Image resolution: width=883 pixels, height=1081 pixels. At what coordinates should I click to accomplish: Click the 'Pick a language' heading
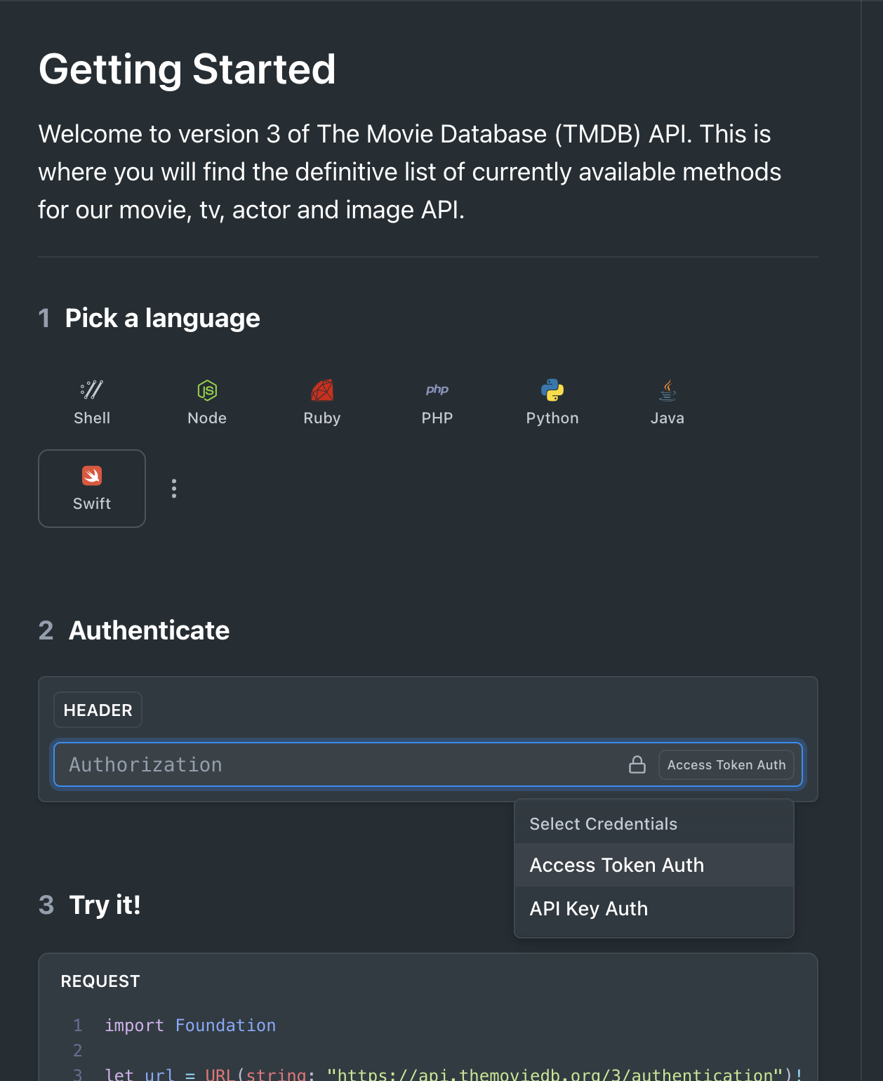click(162, 318)
